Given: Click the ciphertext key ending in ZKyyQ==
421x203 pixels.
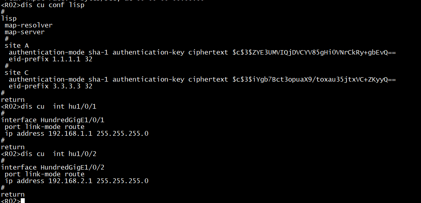Looking at the screenshot, I should [x=314, y=80].
